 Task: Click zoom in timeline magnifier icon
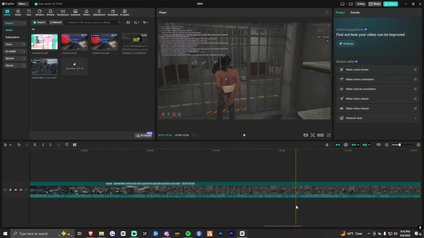tap(418, 145)
